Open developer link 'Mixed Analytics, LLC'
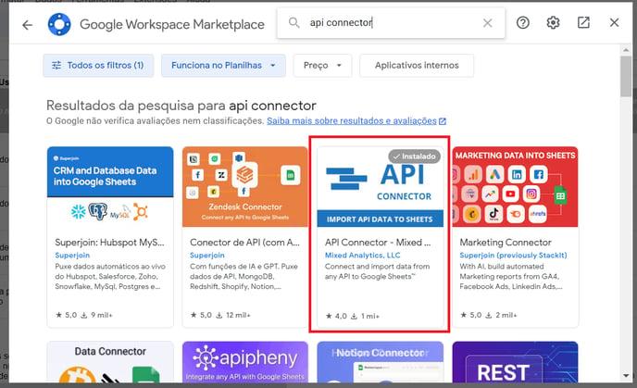 click(362, 256)
